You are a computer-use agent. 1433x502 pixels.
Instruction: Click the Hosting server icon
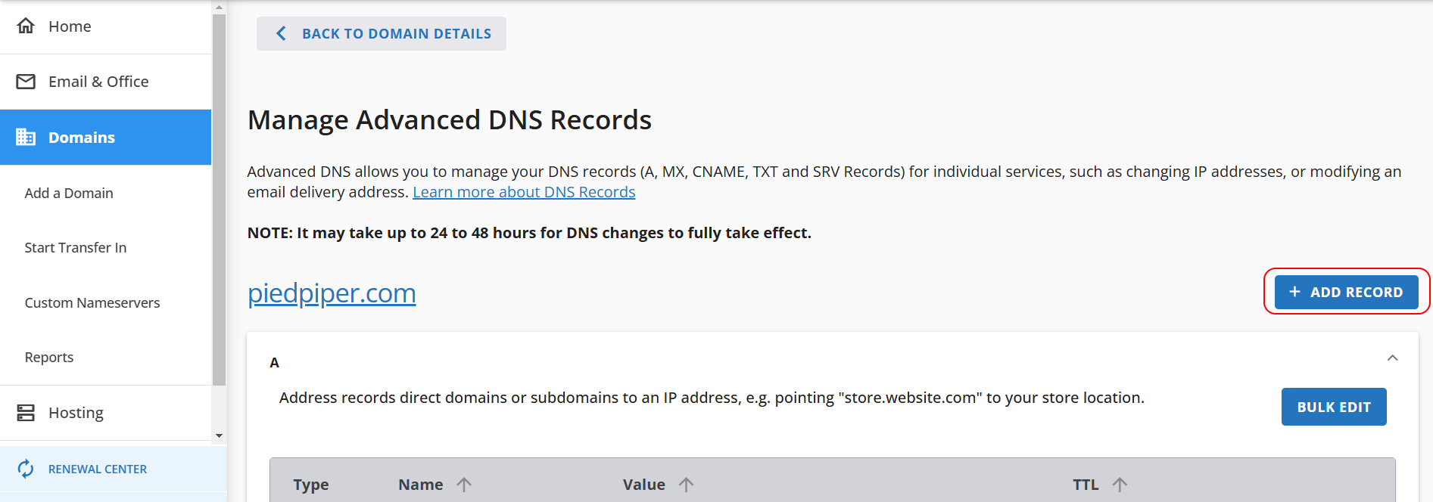tap(26, 413)
